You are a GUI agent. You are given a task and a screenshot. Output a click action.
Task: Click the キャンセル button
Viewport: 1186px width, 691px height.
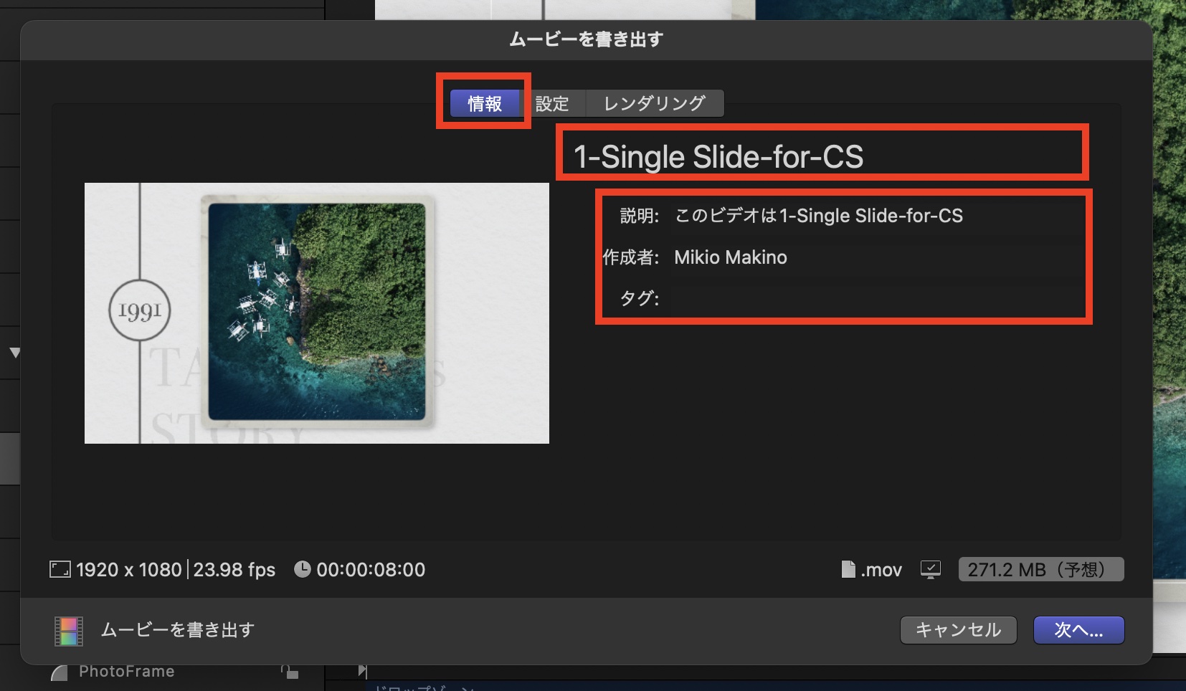tap(959, 630)
